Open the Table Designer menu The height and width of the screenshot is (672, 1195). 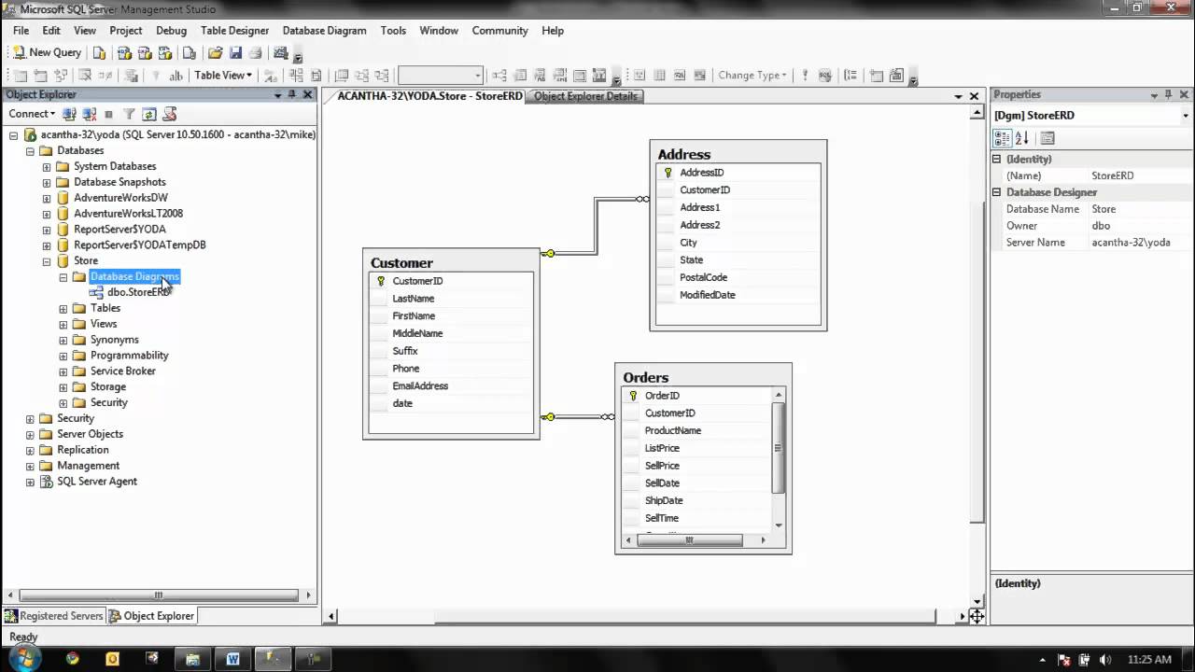coord(234,30)
